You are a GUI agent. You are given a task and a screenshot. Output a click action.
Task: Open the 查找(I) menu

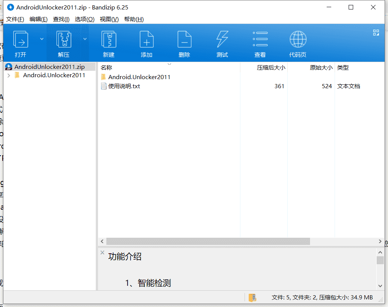(61, 19)
